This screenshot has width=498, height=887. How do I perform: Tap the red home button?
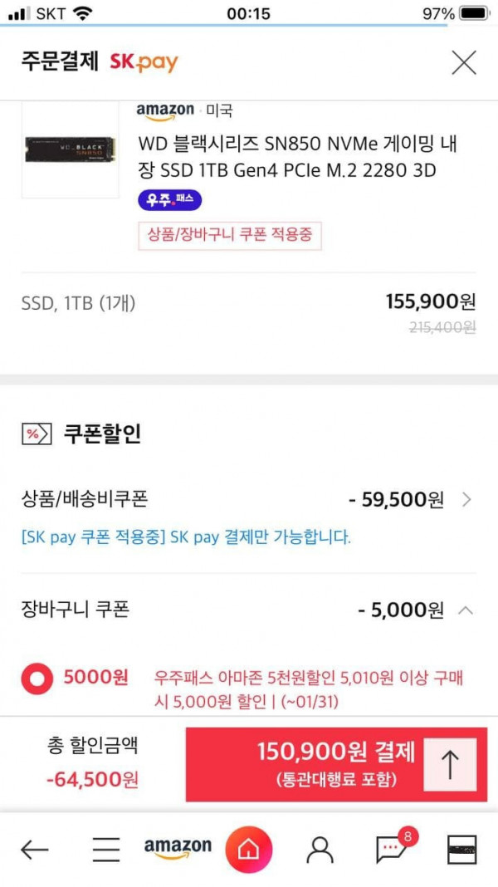249,849
